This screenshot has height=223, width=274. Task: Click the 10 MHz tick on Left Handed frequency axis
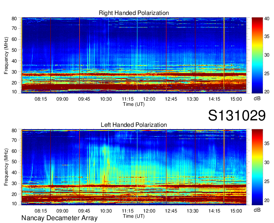coord(14,204)
